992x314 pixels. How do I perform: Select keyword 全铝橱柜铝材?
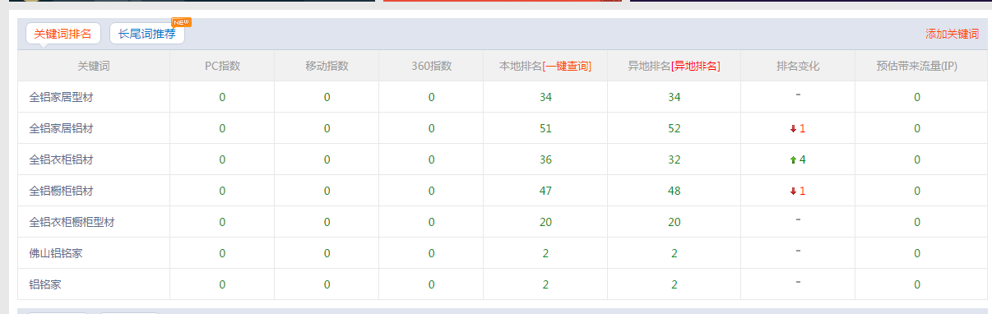point(62,191)
